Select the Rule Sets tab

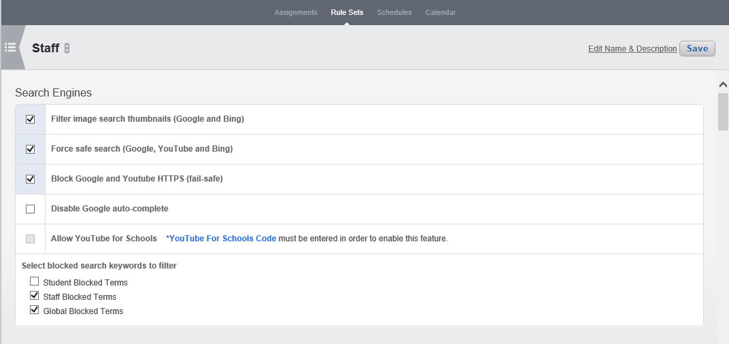(347, 12)
